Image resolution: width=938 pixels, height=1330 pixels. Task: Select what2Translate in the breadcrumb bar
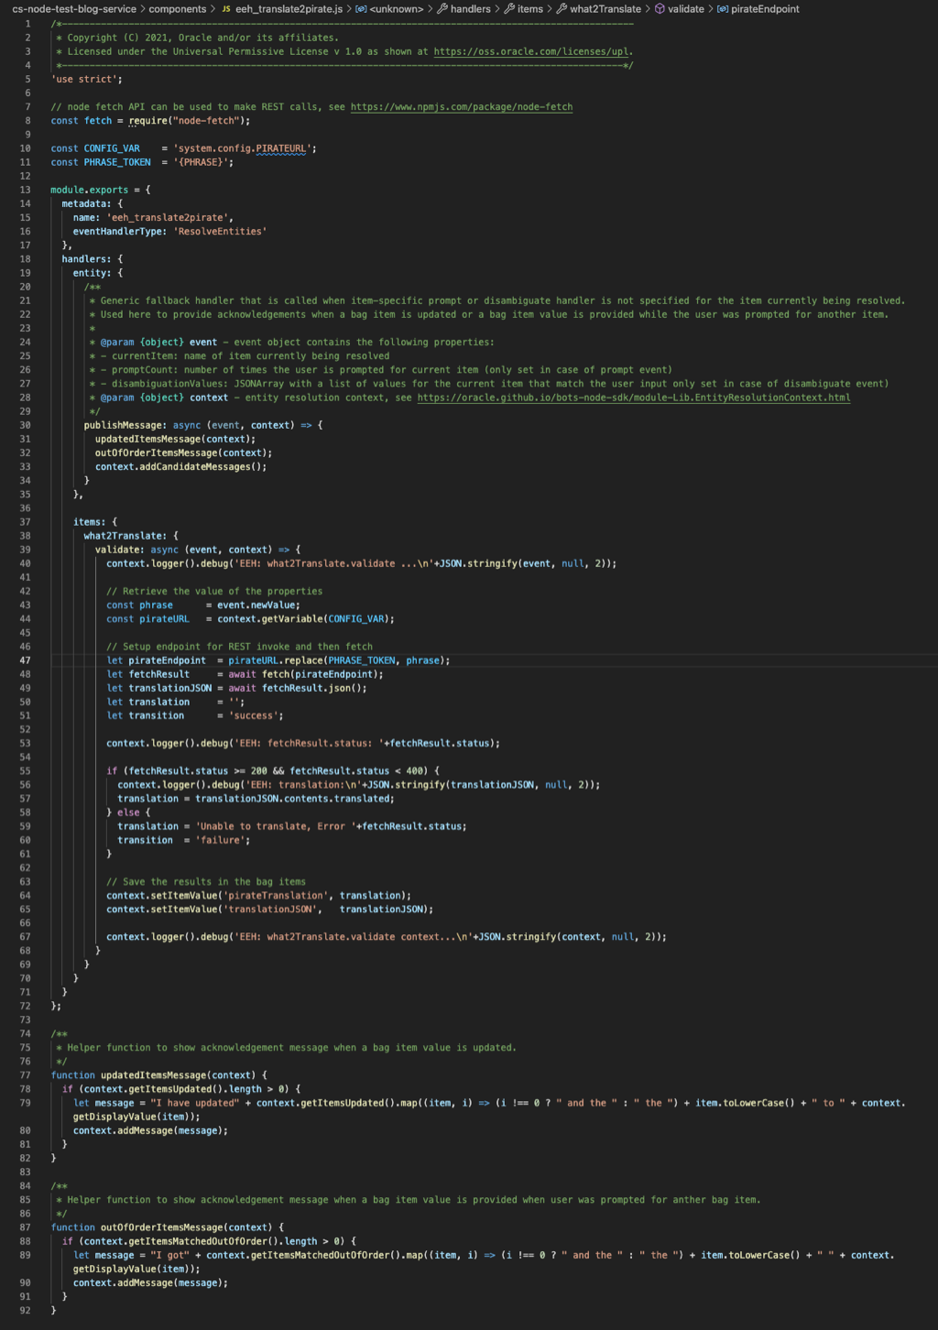(x=606, y=11)
